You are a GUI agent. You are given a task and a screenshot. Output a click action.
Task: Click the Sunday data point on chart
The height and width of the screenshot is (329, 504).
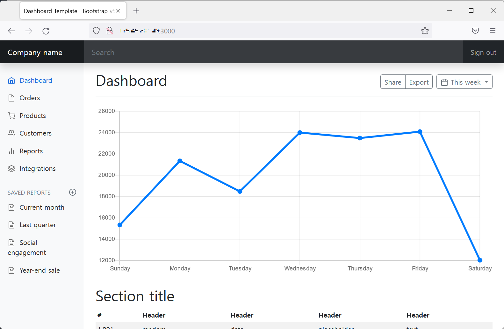[x=120, y=225]
